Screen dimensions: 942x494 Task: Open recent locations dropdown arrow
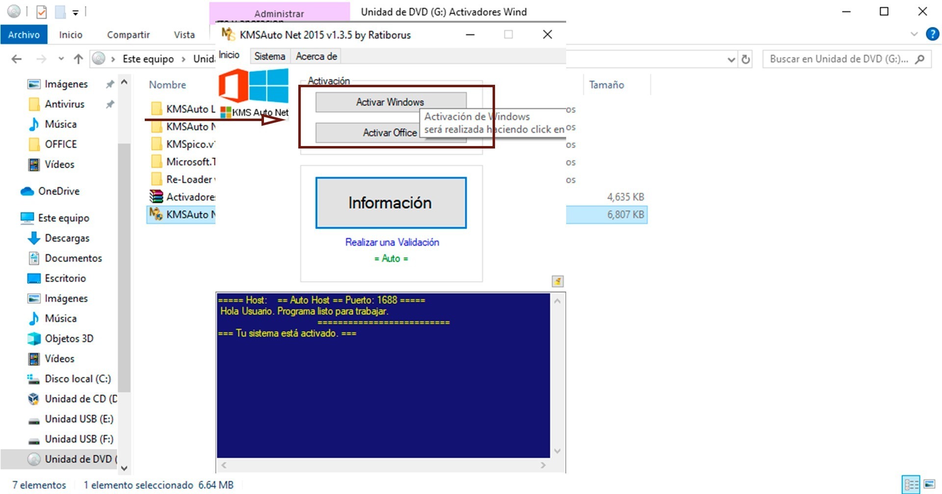61,59
